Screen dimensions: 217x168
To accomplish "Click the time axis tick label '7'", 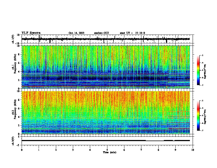I will coord(141,150).
